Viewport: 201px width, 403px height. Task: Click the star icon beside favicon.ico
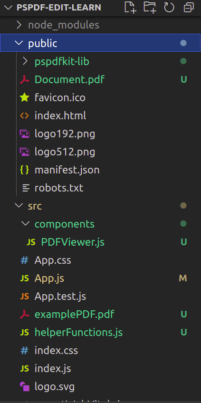coord(24,97)
